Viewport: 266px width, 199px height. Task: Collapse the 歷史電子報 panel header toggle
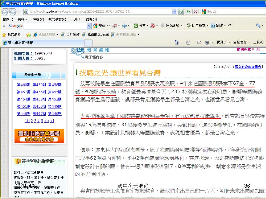14,75
